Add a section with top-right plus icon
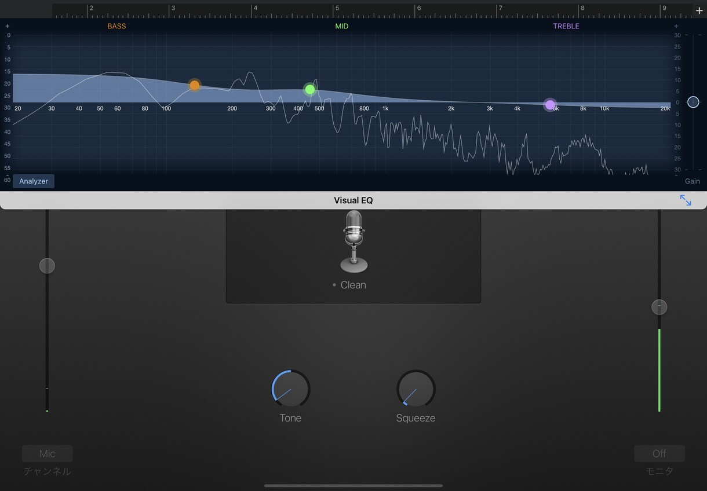This screenshot has width=707, height=491. pyautogui.click(x=699, y=10)
